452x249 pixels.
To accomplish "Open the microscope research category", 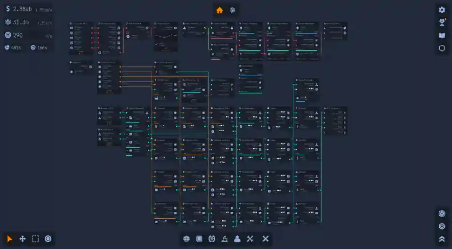I will (x=225, y=239).
